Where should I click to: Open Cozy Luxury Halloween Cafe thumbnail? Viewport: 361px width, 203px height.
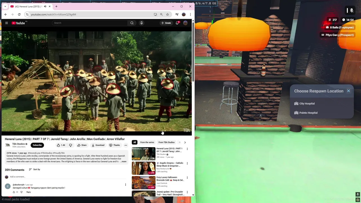tap(144, 182)
